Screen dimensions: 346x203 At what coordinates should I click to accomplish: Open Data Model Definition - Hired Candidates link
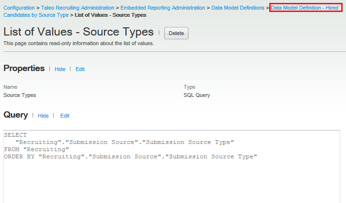pos(305,8)
